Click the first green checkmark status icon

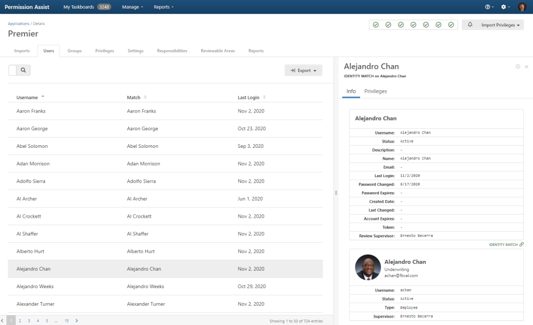pyautogui.click(x=376, y=25)
